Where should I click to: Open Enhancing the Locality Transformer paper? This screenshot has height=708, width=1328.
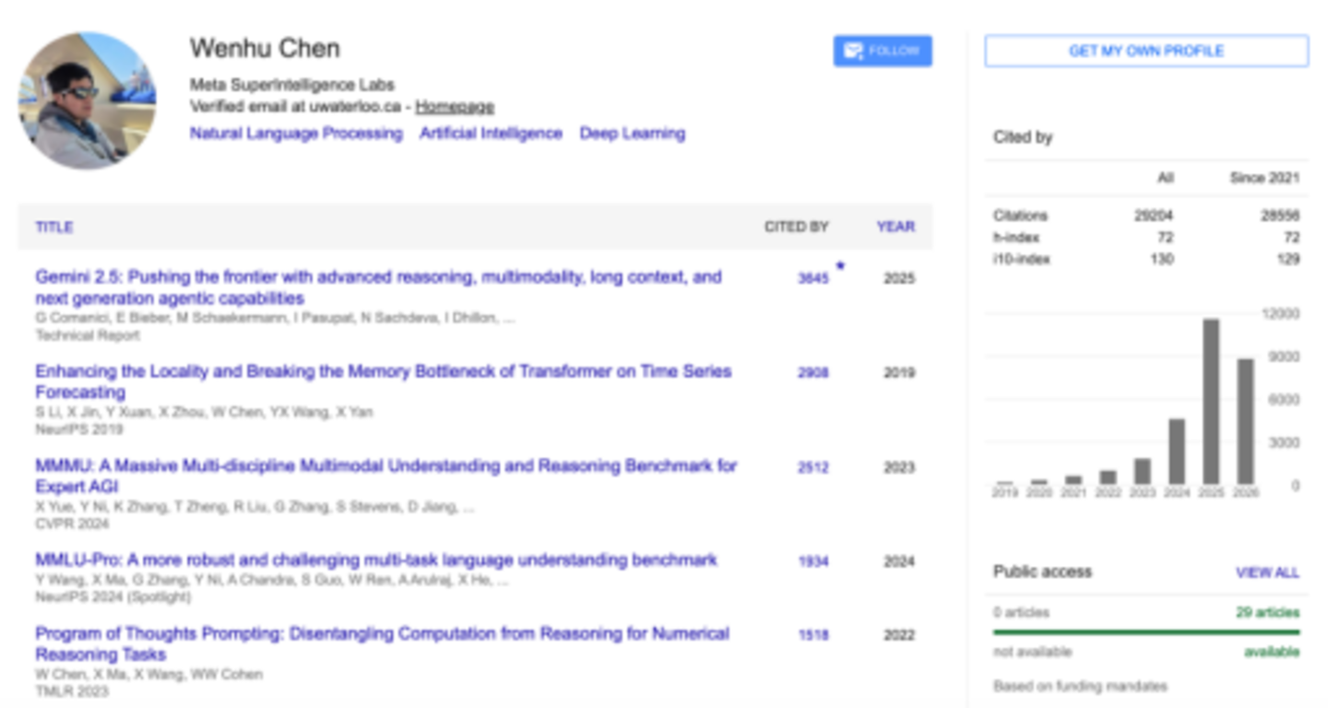pos(384,382)
